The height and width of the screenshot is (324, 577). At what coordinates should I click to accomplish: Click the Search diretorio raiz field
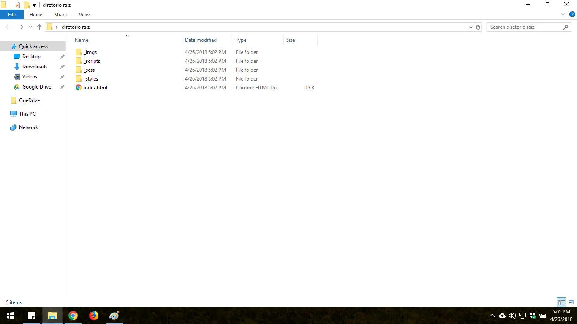(x=525, y=27)
